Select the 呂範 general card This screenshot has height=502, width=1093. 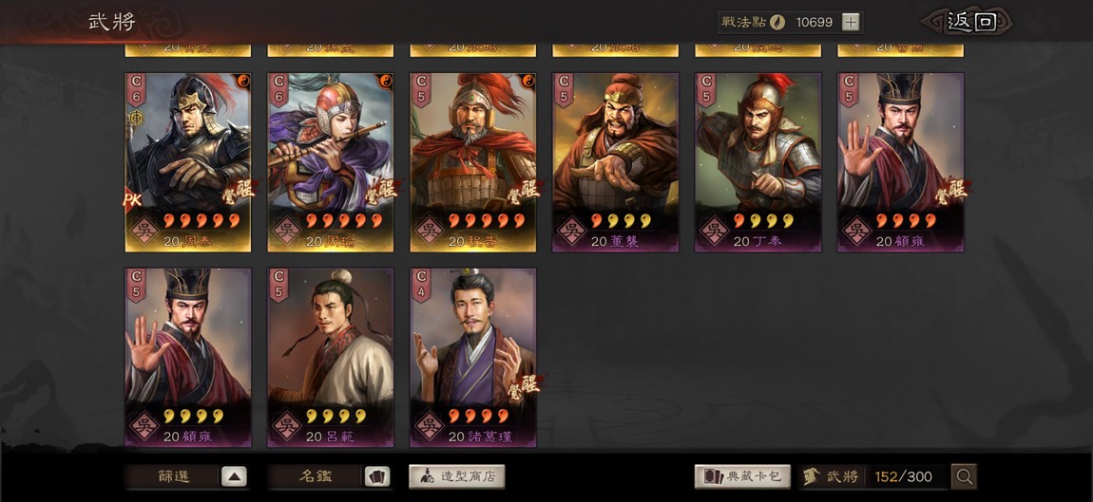click(x=331, y=357)
